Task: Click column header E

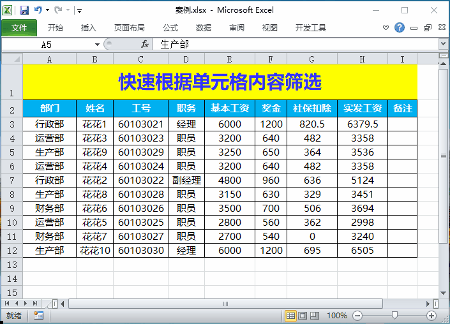Action: (229, 59)
